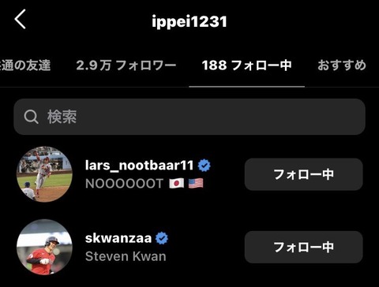Tap ippei1231 title at top

[189, 21]
